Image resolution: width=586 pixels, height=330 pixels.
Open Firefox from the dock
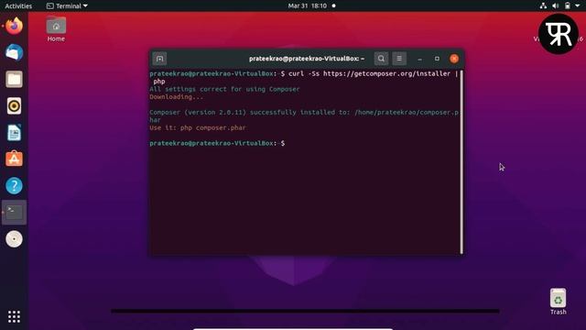tap(15, 26)
